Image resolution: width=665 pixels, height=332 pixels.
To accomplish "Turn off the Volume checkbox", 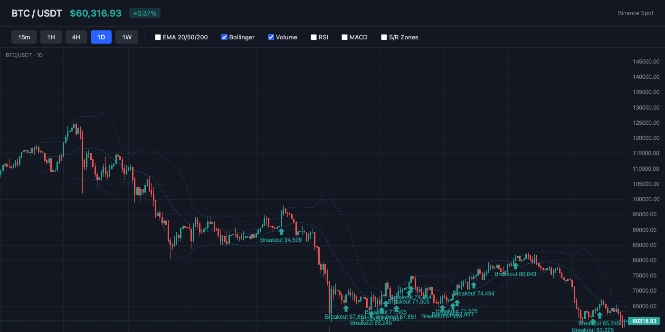I will click(x=271, y=37).
